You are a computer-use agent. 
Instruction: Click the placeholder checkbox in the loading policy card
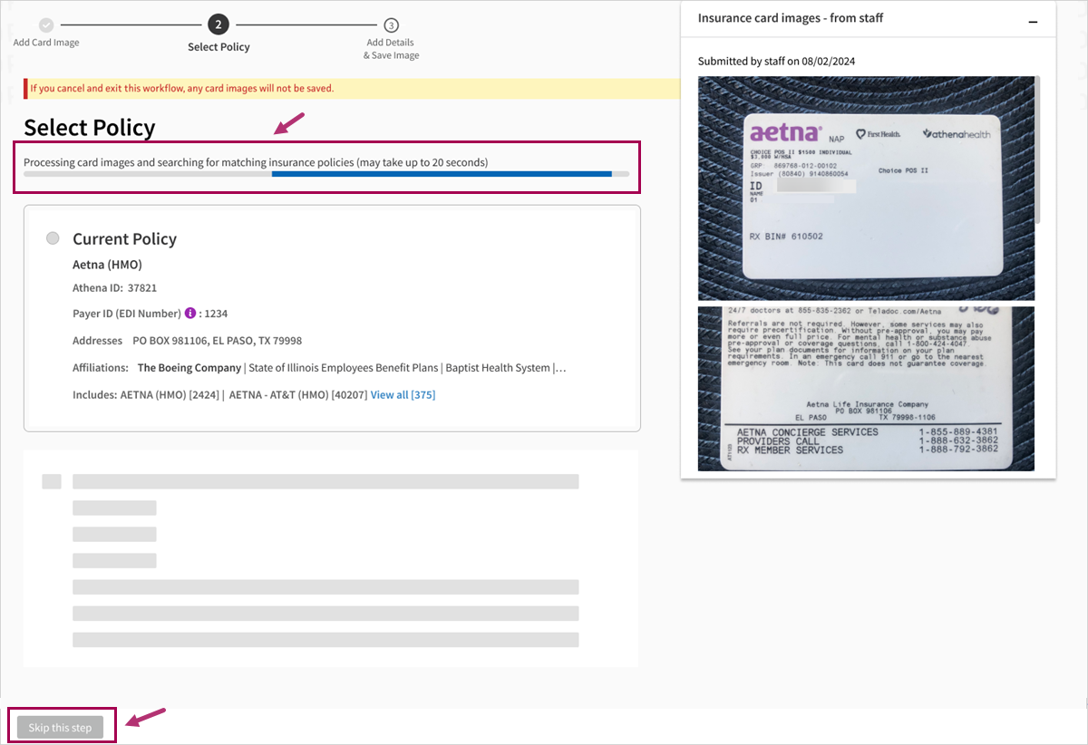[52, 481]
